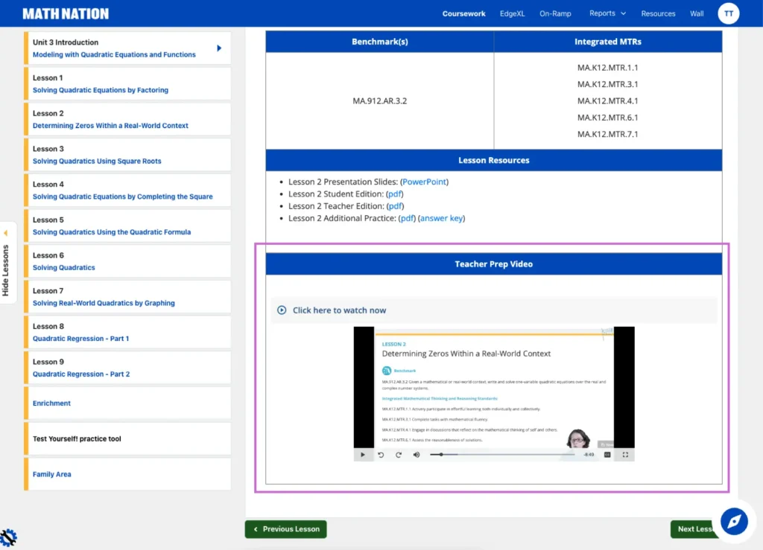The width and height of the screenshot is (763, 550).
Task: Toggle closed captions on the video
Action: tap(607, 454)
